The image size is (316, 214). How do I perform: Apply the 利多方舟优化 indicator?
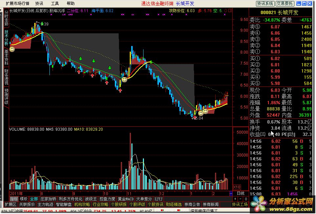[x=70, y=199]
